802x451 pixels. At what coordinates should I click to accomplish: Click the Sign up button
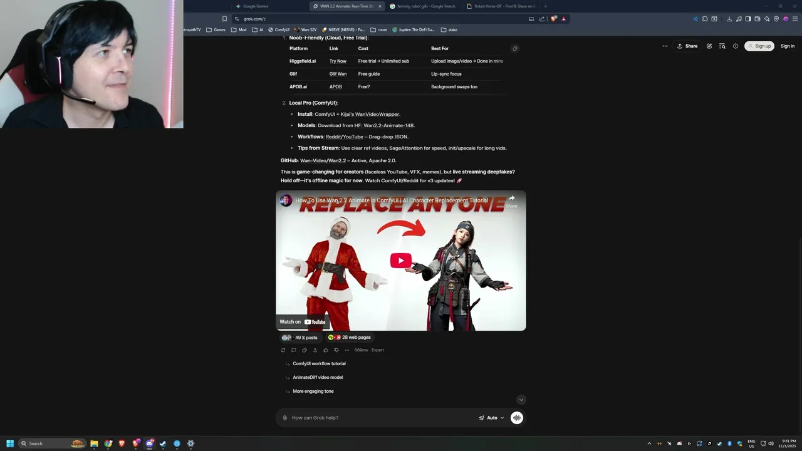click(759, 46)
